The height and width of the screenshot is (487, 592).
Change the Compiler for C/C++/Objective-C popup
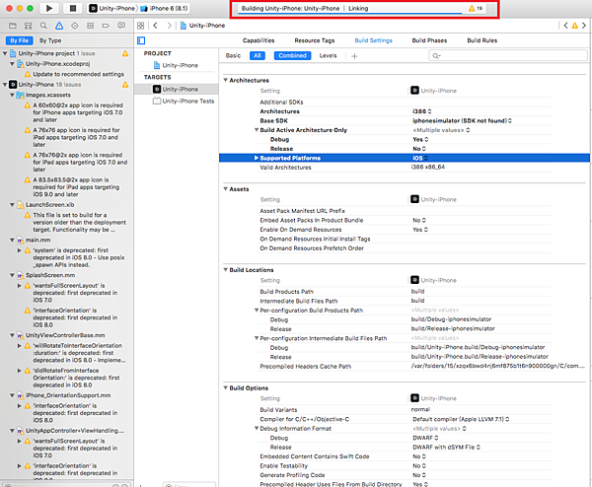[461, 419]
